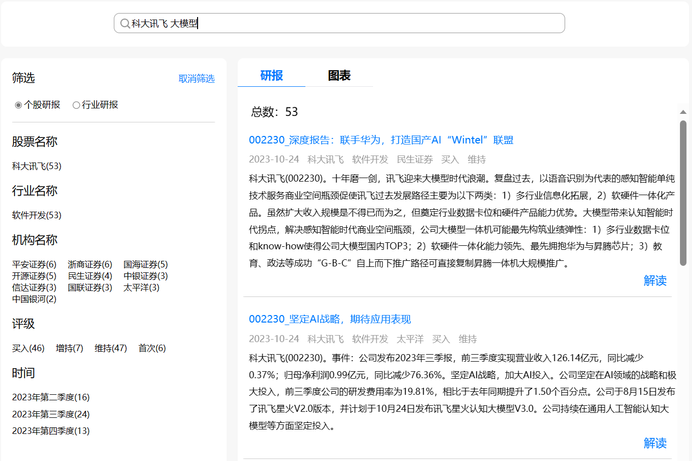Screen dimensions: 692x461
Task: Open report 坚定AI战略，期待应用表现
Action: 330,319
